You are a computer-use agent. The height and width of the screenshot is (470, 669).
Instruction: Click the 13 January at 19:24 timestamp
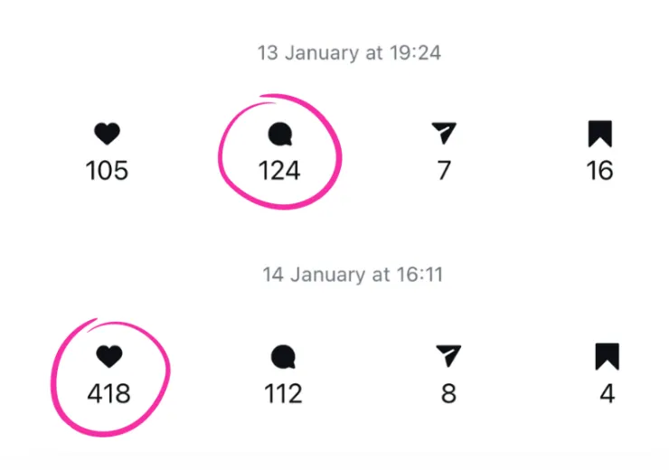click(x=349, y=52)
